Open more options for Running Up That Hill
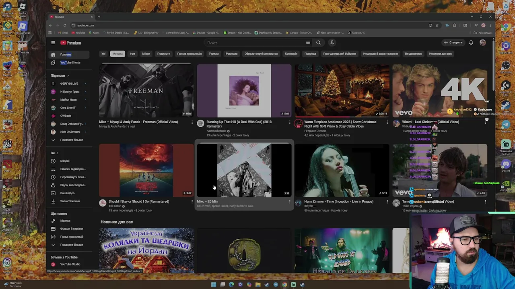 coord(290,122)
